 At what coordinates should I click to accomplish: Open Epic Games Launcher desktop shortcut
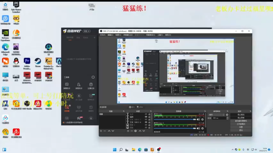[16, 7]
